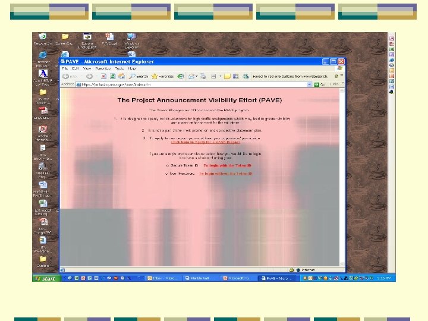Stop page loading with the red X icon
Viewport: 428px width, 321px height.
(x=103, y=77)
